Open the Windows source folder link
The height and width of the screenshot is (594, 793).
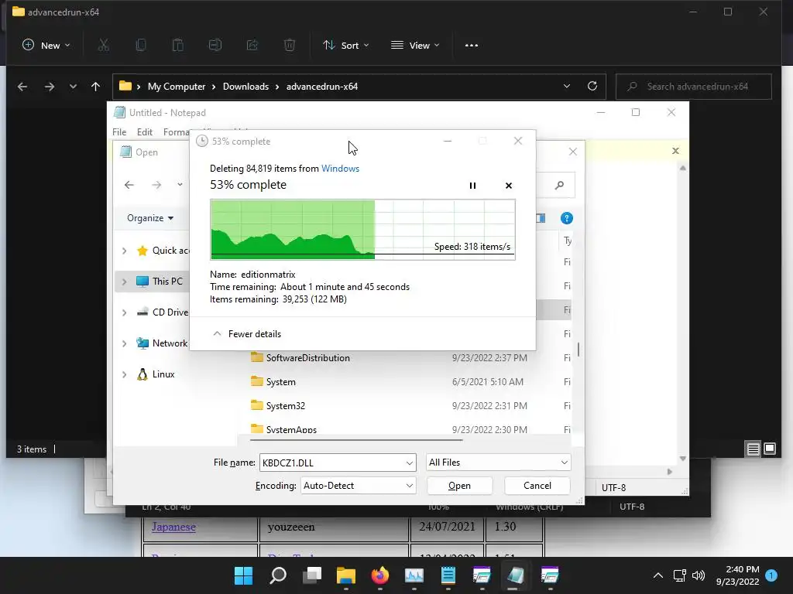(341, 169)
